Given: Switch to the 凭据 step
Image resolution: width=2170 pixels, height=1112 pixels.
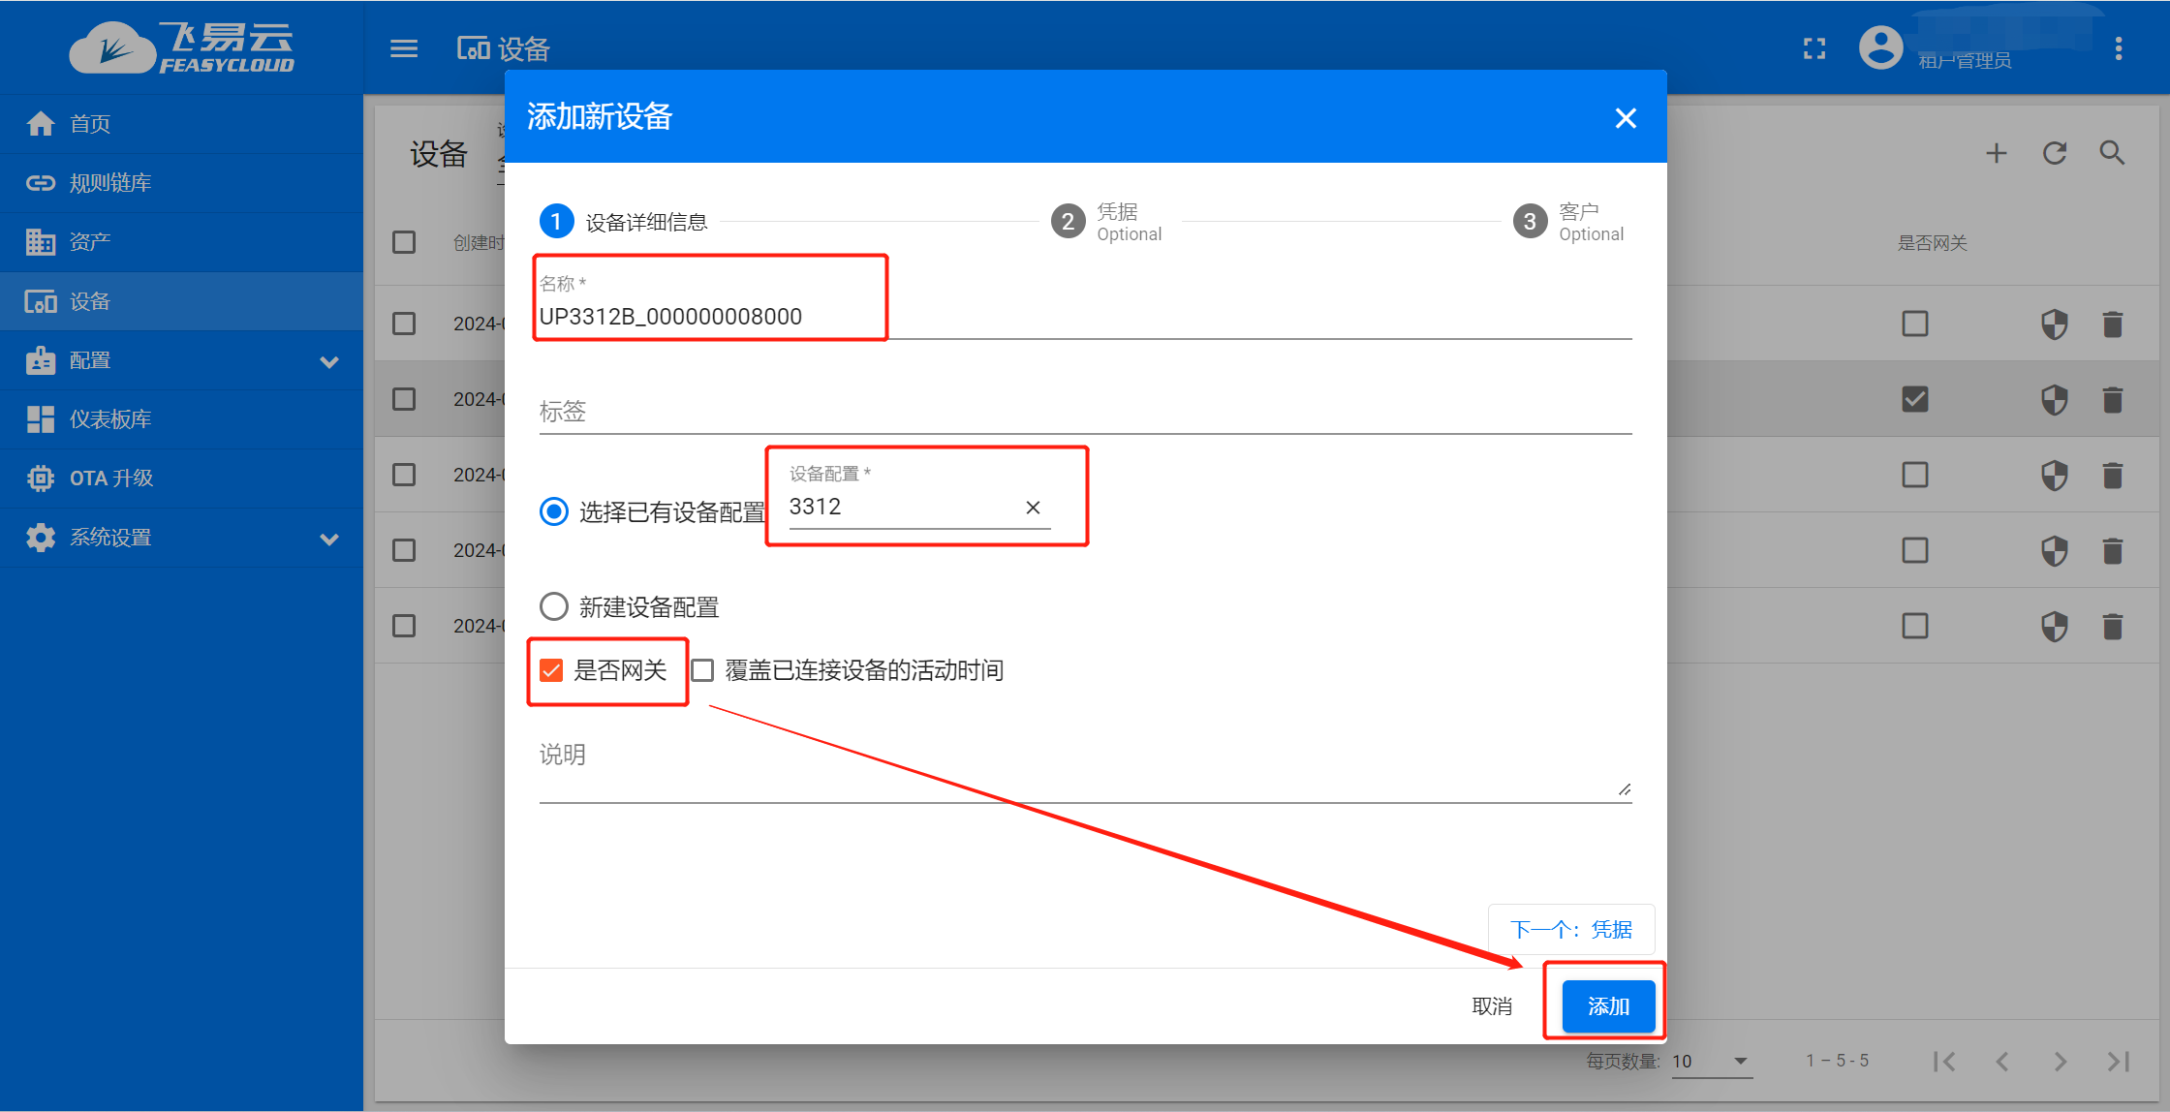Looking at the screenshot, I should (x=1069, y=221).
